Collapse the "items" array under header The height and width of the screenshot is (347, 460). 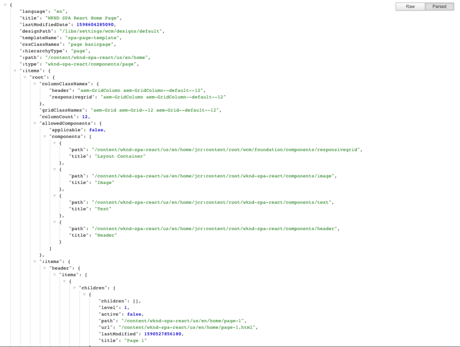coord(55,275)
